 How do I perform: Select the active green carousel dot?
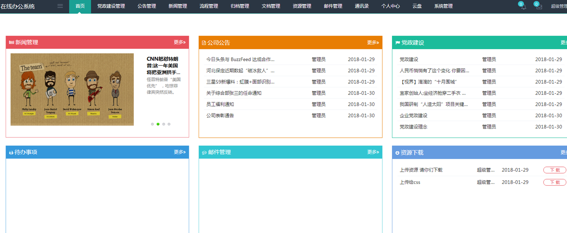click(x=158, y=124)
